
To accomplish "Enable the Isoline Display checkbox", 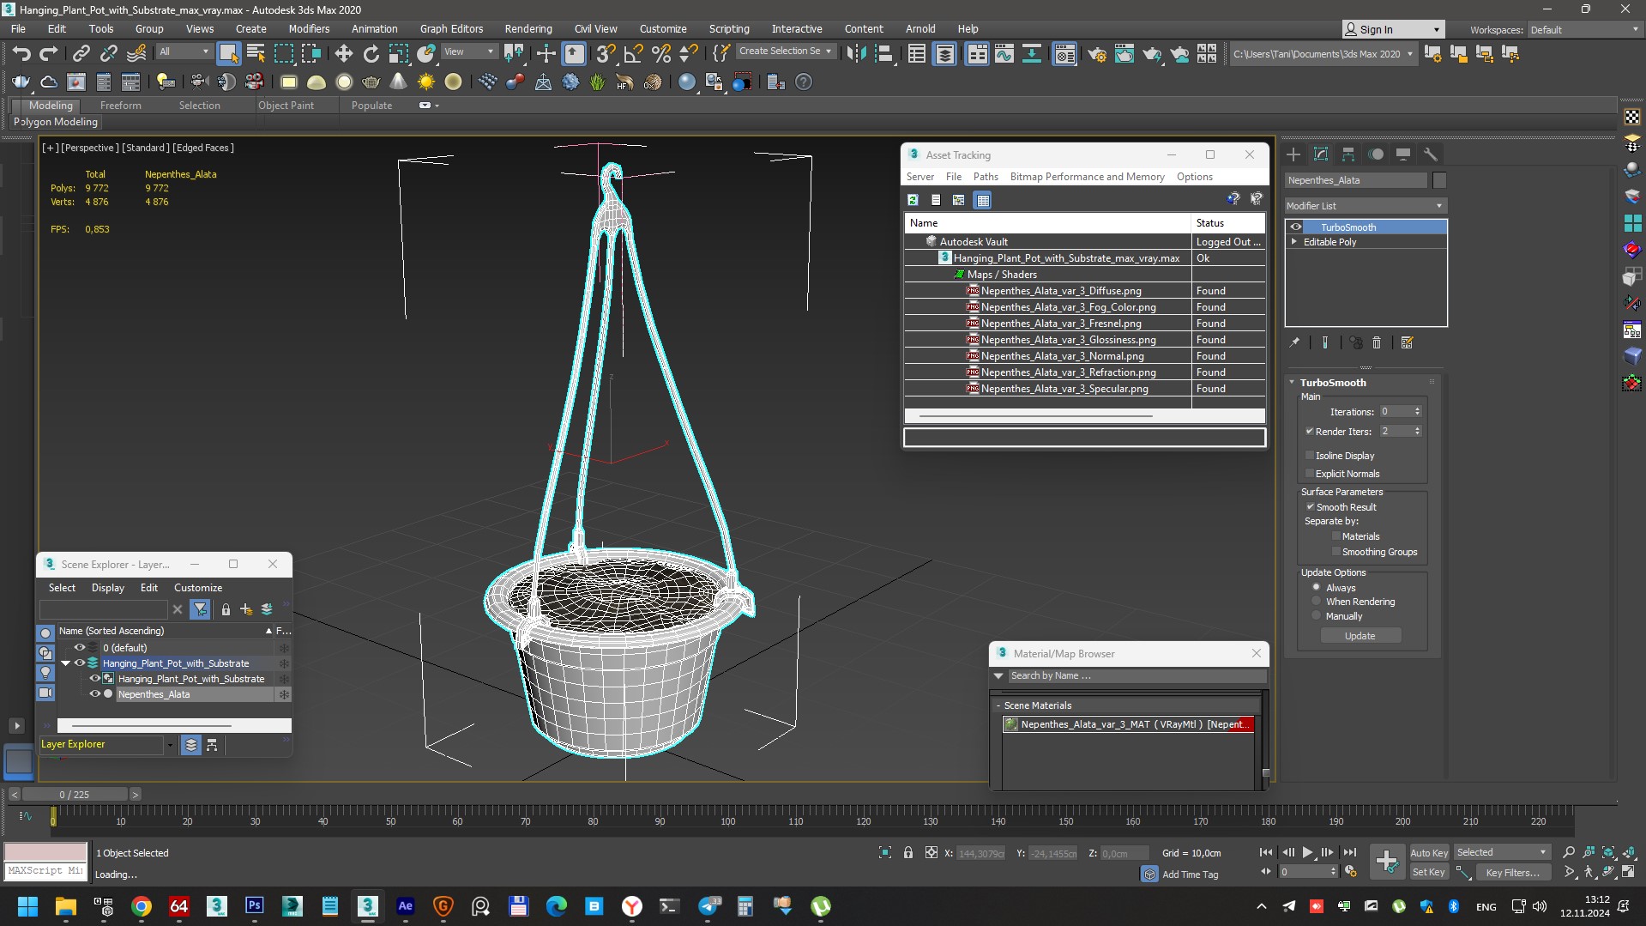I will [x=1310, y=456].
